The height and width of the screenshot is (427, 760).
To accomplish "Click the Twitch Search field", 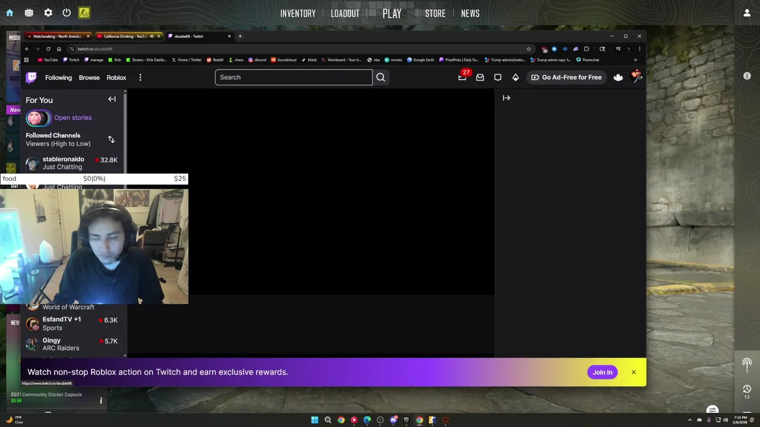I will (x=293, y=77).
